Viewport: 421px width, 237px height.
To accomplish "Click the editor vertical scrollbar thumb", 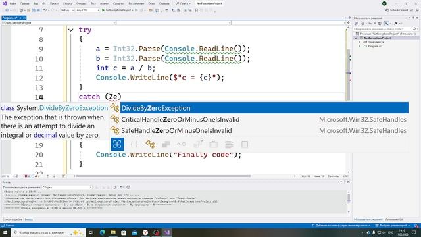I will point(348,74).
